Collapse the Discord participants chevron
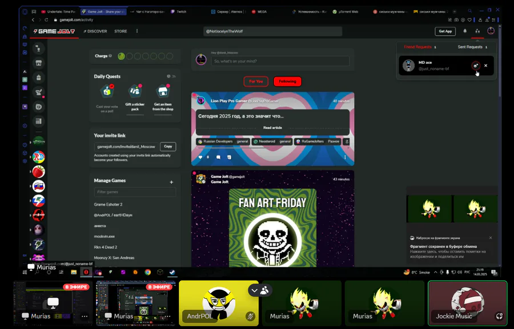 (254, 290)
